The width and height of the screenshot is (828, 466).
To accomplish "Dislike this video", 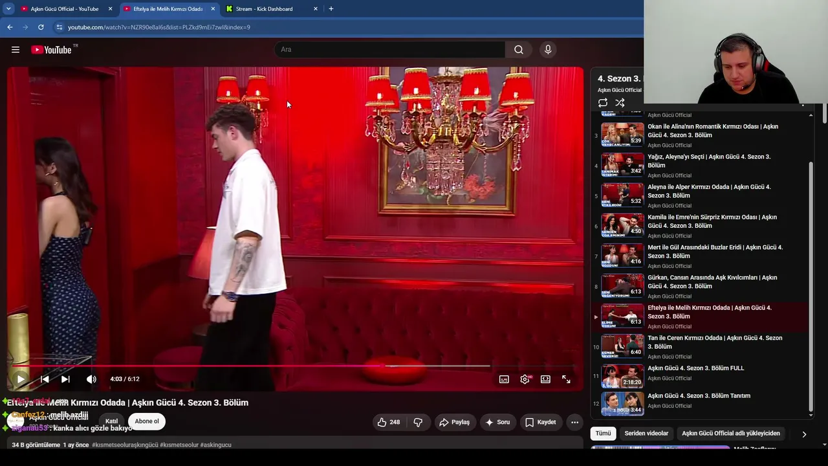I will point(418,422).
